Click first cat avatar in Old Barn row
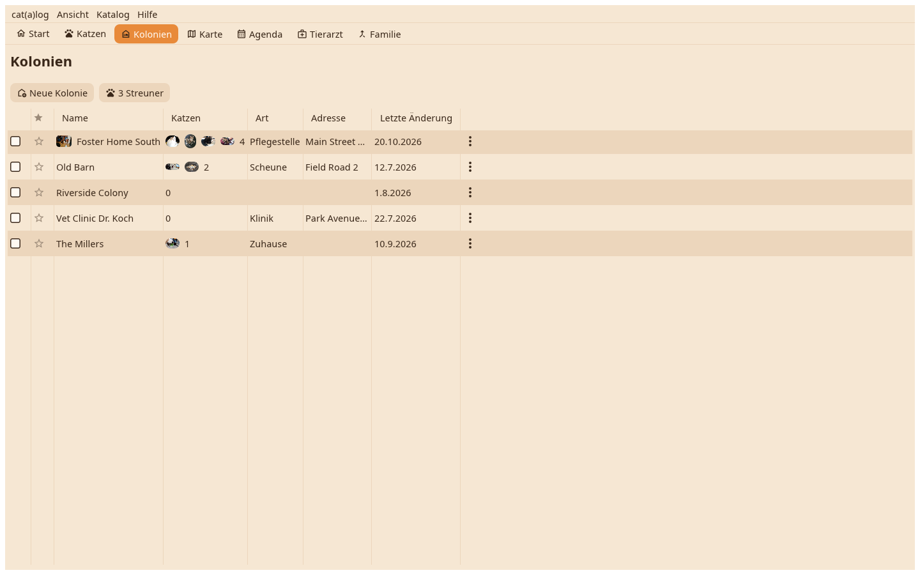This screenshot has width=920, height=575. (172, 167)
